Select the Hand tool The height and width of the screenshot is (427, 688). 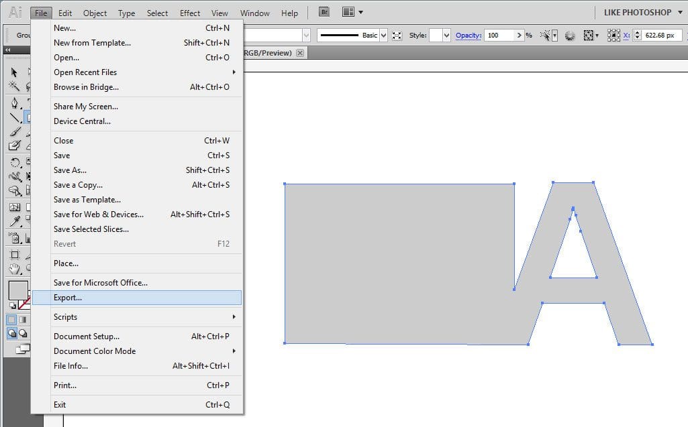tap(15, 269)
